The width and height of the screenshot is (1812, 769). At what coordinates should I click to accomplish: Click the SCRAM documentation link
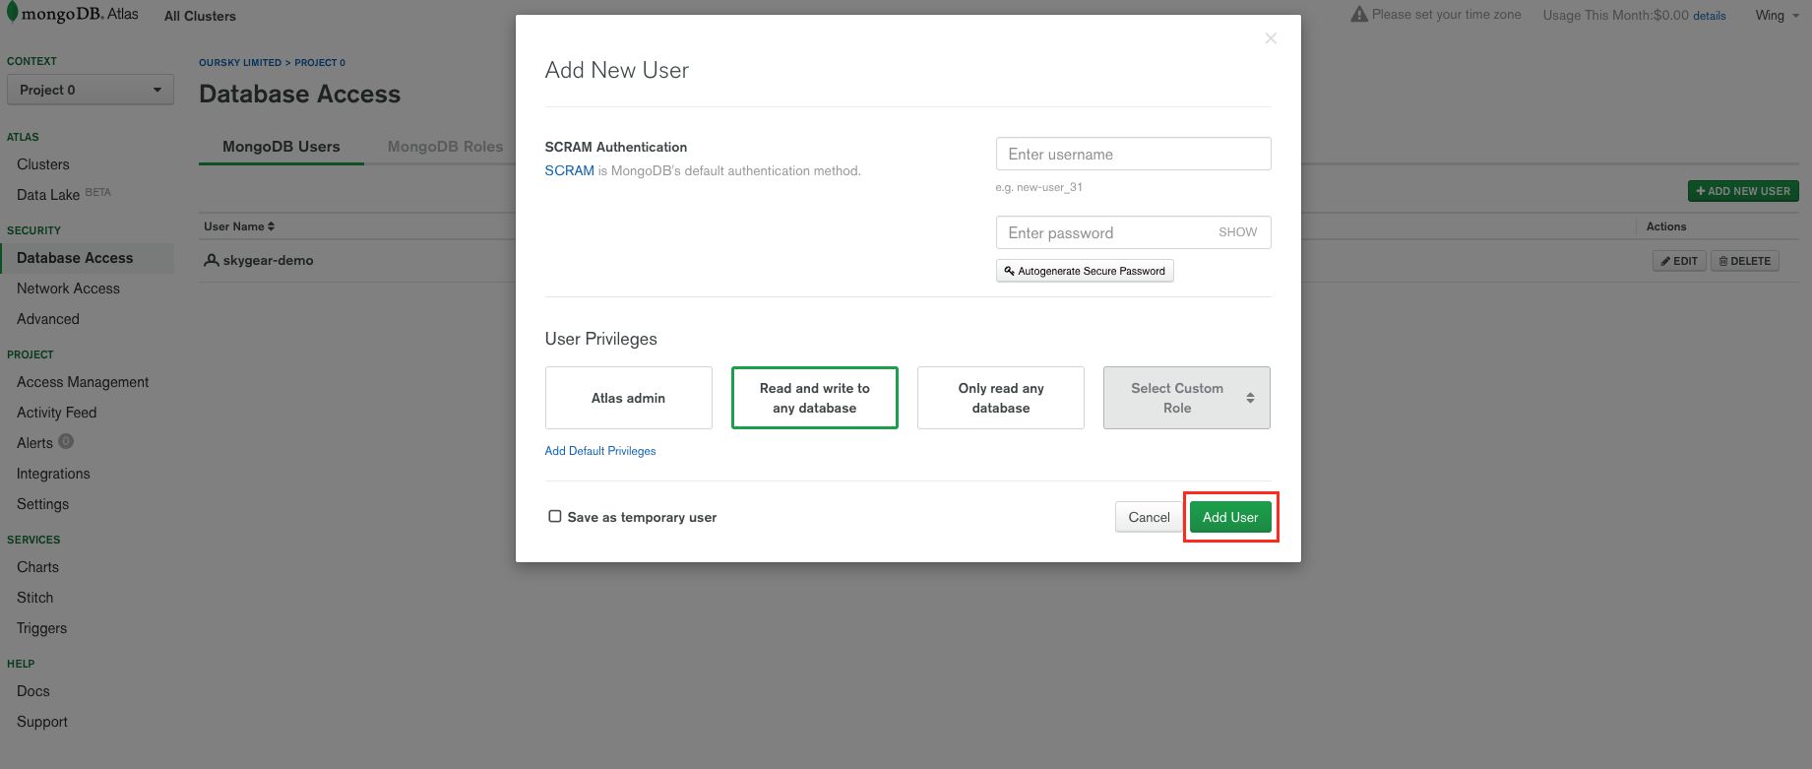569,170
